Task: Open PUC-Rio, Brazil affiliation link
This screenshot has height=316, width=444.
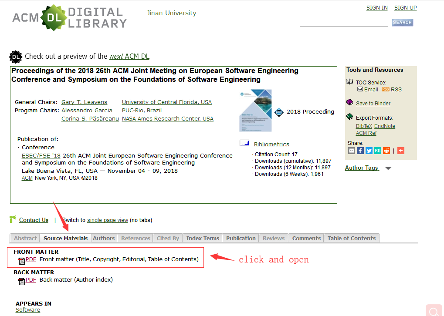Action: [142, 110]
